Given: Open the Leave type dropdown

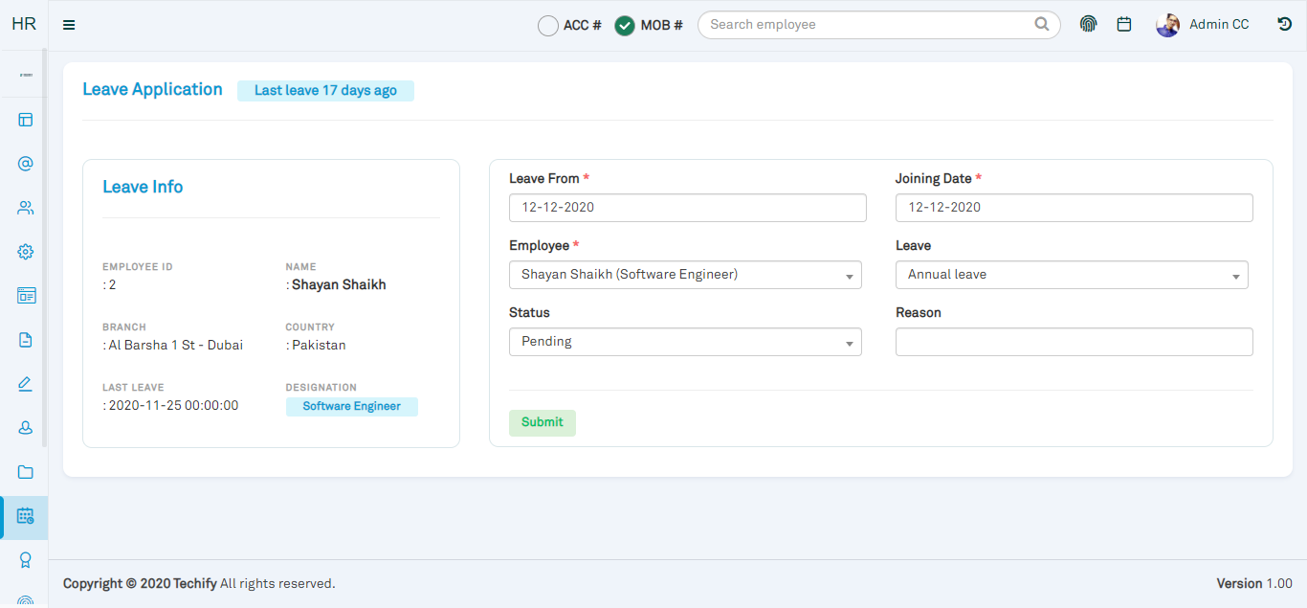Looking at the screenshot, I should point(1072,275).
